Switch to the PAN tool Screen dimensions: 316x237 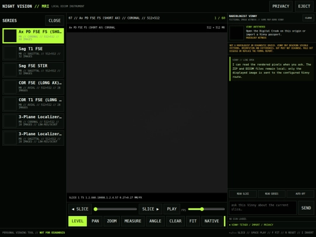click(95, 221)
